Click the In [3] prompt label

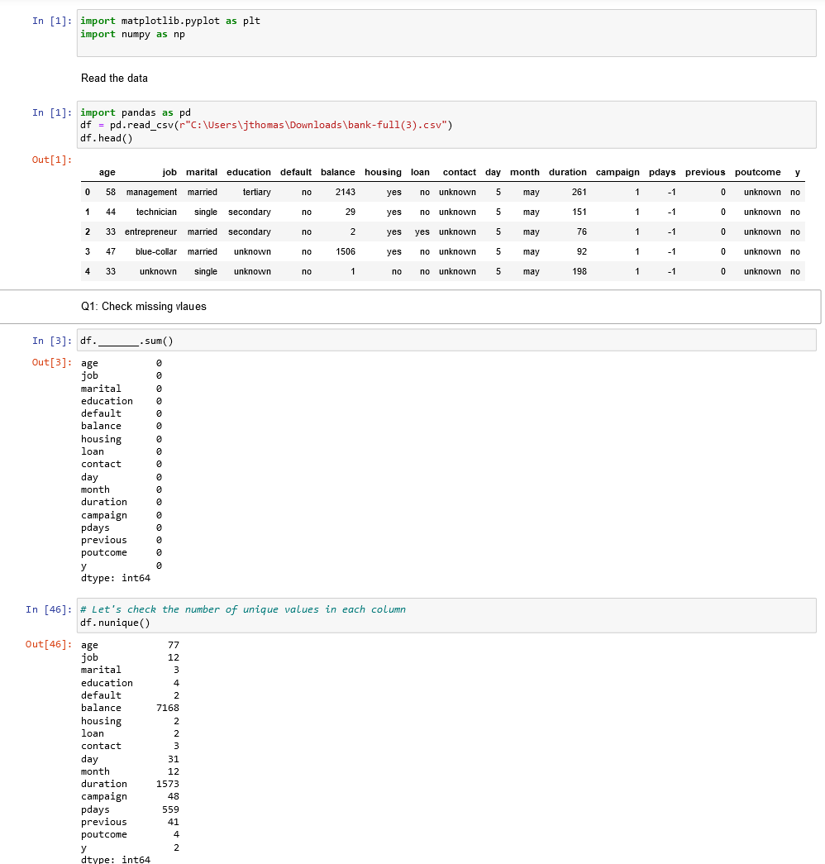50,340
